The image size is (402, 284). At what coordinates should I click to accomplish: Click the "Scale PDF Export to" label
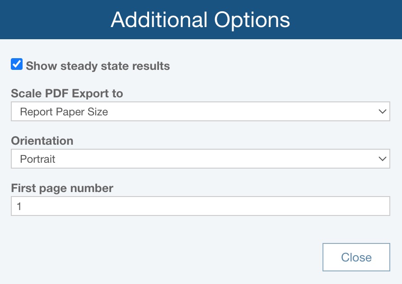[67, 93]
